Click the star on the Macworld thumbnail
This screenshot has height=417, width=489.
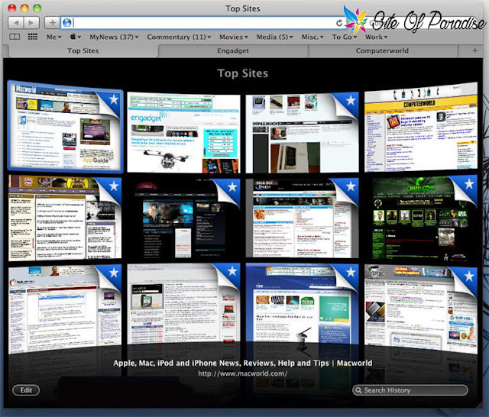[114, 99]
